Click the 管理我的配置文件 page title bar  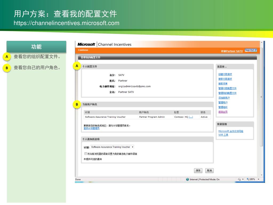(167, 57)
